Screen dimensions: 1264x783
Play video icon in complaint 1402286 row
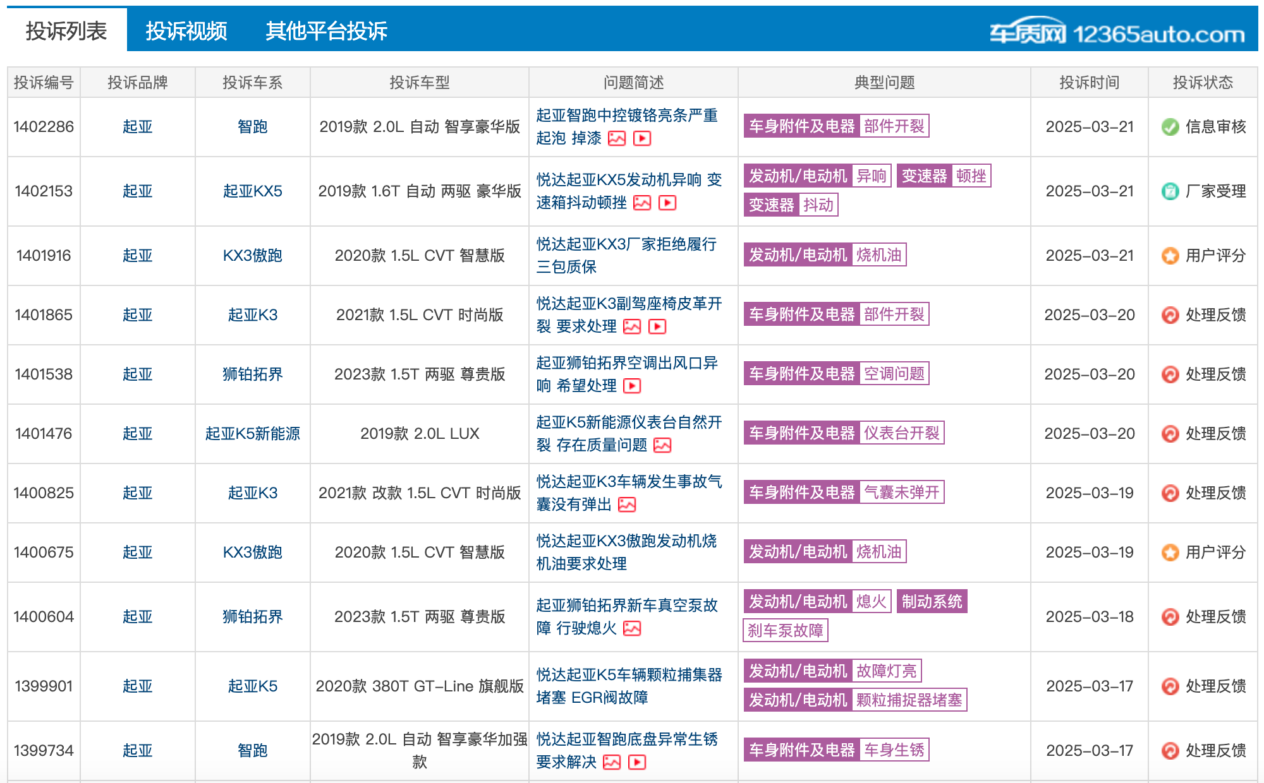click(642, 138)
